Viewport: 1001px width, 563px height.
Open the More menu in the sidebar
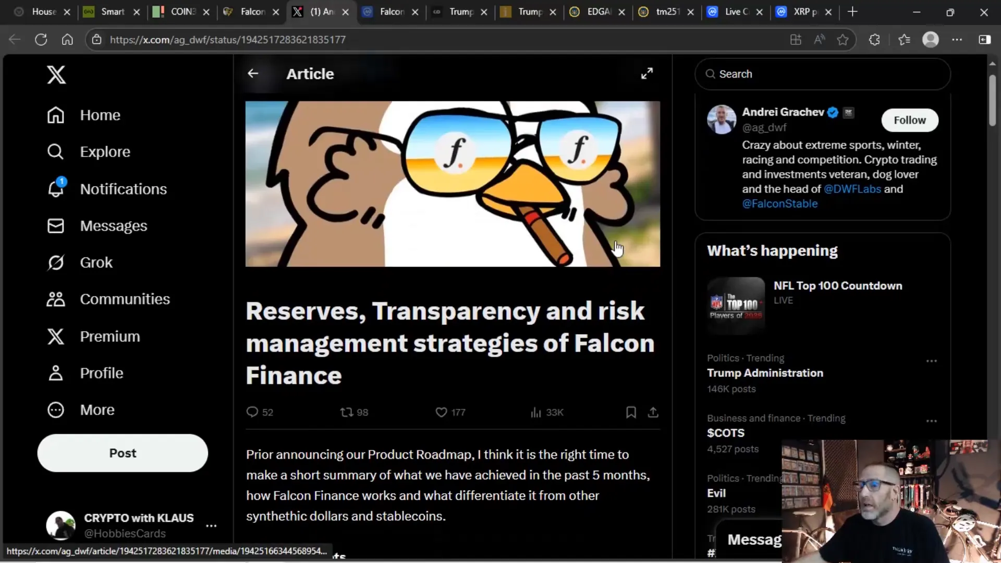point(81,410)
